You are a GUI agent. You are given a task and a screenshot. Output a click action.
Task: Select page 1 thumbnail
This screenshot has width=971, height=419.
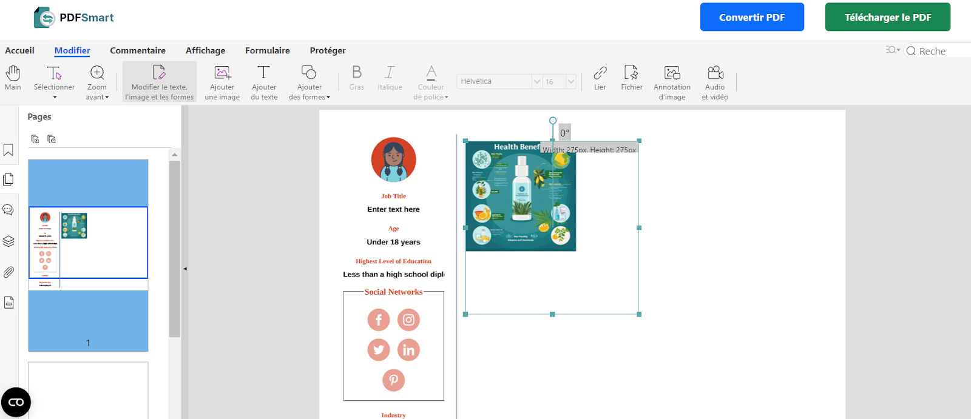click(x=88, y=255)
